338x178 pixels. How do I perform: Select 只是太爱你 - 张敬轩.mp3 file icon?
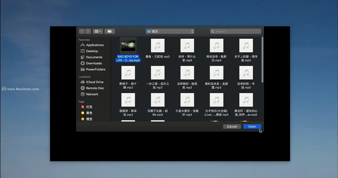(x=187, y=100)
